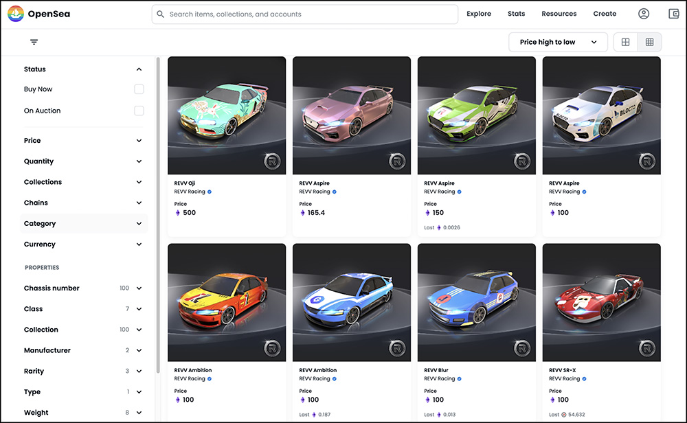Viewport: 687px width, 423px height.
Task: Click Ethereum icon beside price 500
Action: (x=177, y=213)
